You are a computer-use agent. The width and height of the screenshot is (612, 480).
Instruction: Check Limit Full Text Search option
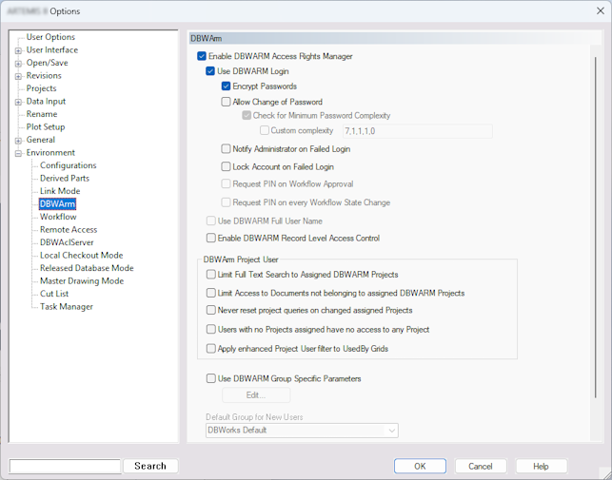tap(210, 274)
